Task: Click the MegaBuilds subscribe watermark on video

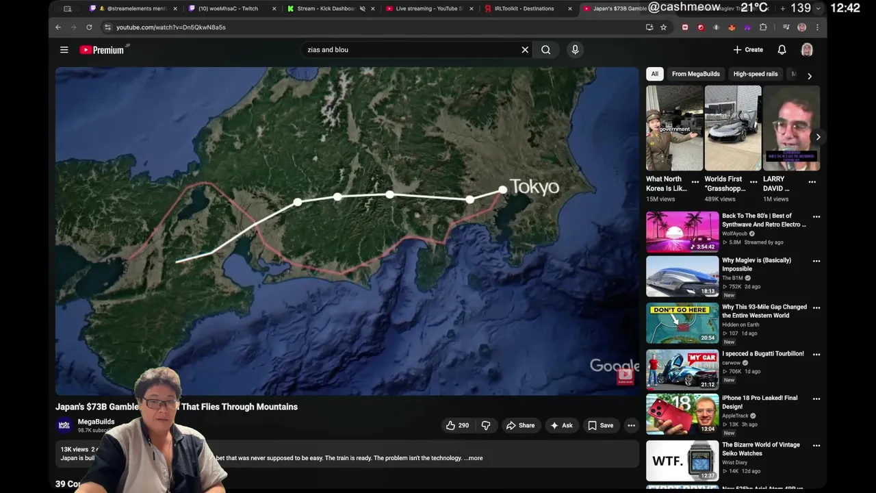Action: click(625, 375)
